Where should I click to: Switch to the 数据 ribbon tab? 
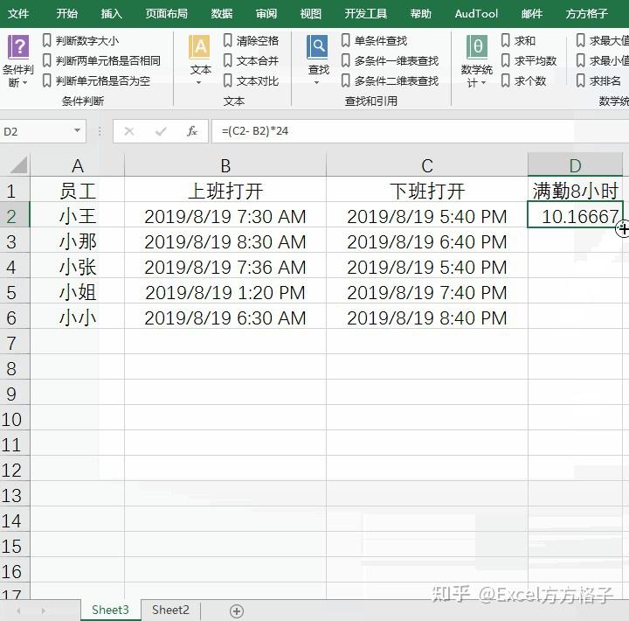(x=221, y=14)
